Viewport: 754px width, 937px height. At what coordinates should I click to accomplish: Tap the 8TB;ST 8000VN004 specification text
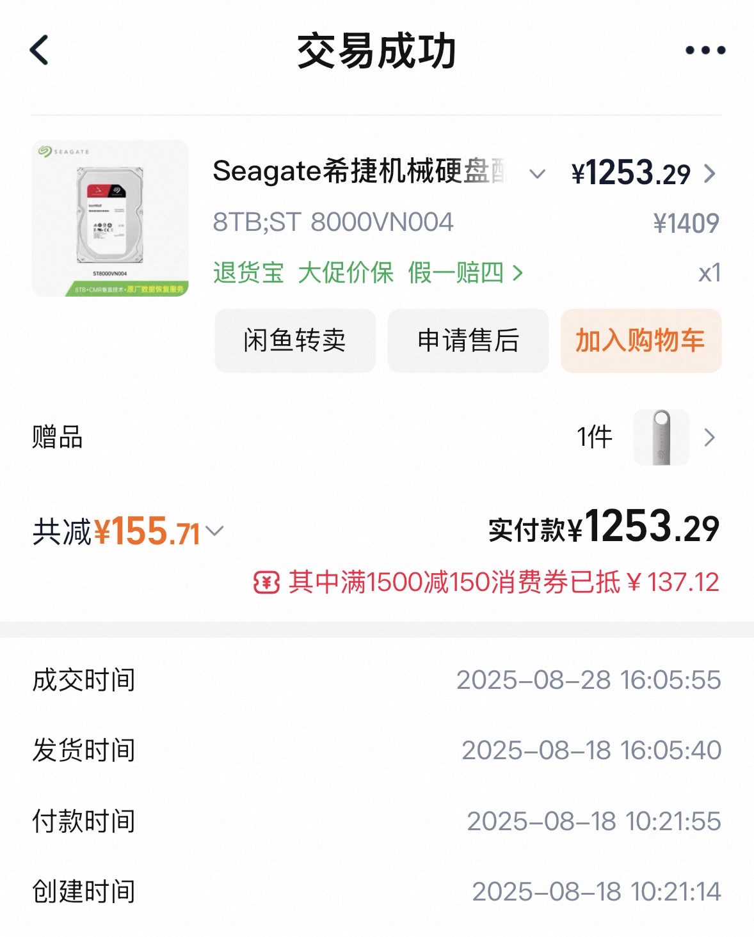tap(333, 223)
